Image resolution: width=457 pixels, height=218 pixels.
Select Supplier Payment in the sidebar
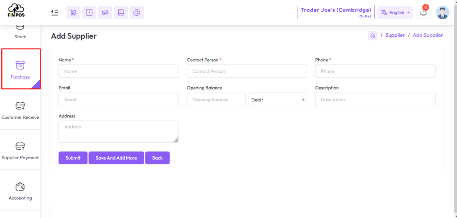(20, 150)
